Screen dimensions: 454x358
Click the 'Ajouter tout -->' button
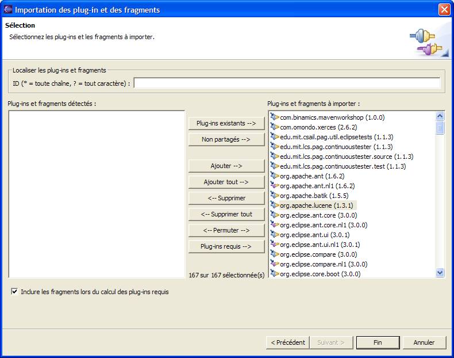(x=226, y=182)
